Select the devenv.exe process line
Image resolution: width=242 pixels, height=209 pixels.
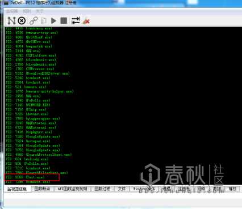pyautogui.click(x=27, y=114)
